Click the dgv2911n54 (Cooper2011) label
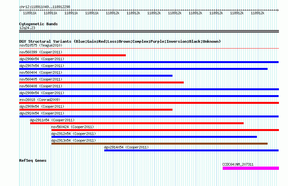The image size is (288, 186). pyautogui.click(x=52, y=120)
